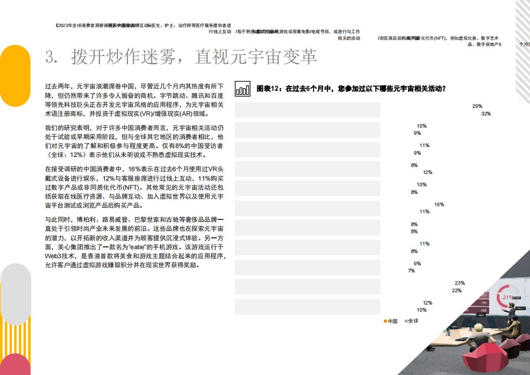Click the paragraph beginning 过去两年，元宇宙浪潮席卷中国
Viewport: 530px width, 375px height.
(x=134, y=100)
